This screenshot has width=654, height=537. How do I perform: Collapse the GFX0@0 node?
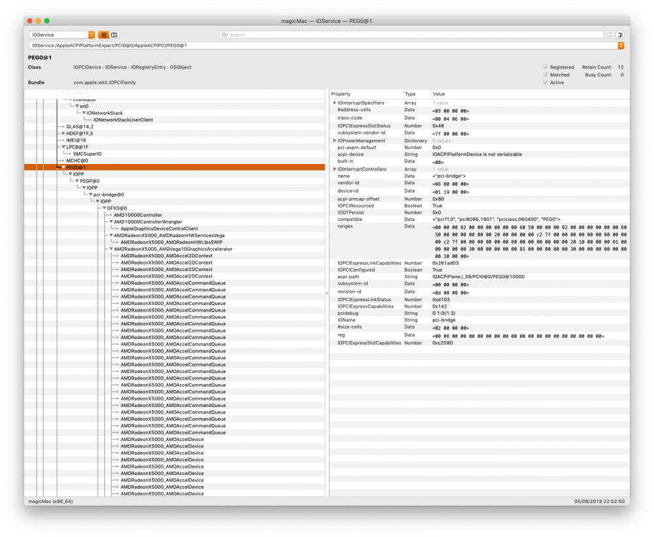tap(104, 208)
